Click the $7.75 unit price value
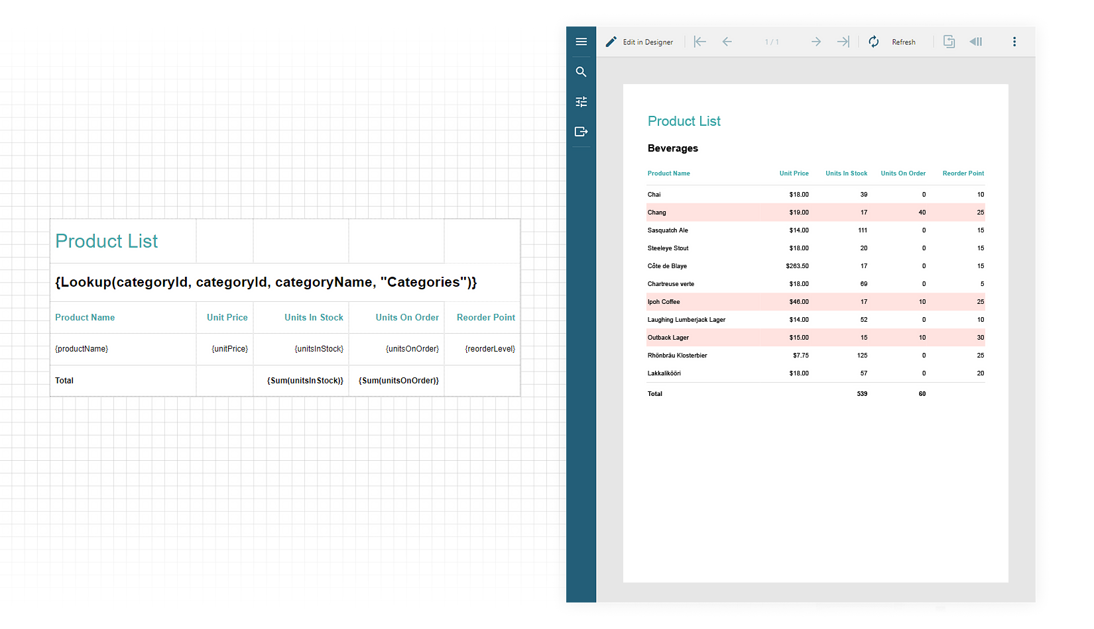 [x=801, y=356]
